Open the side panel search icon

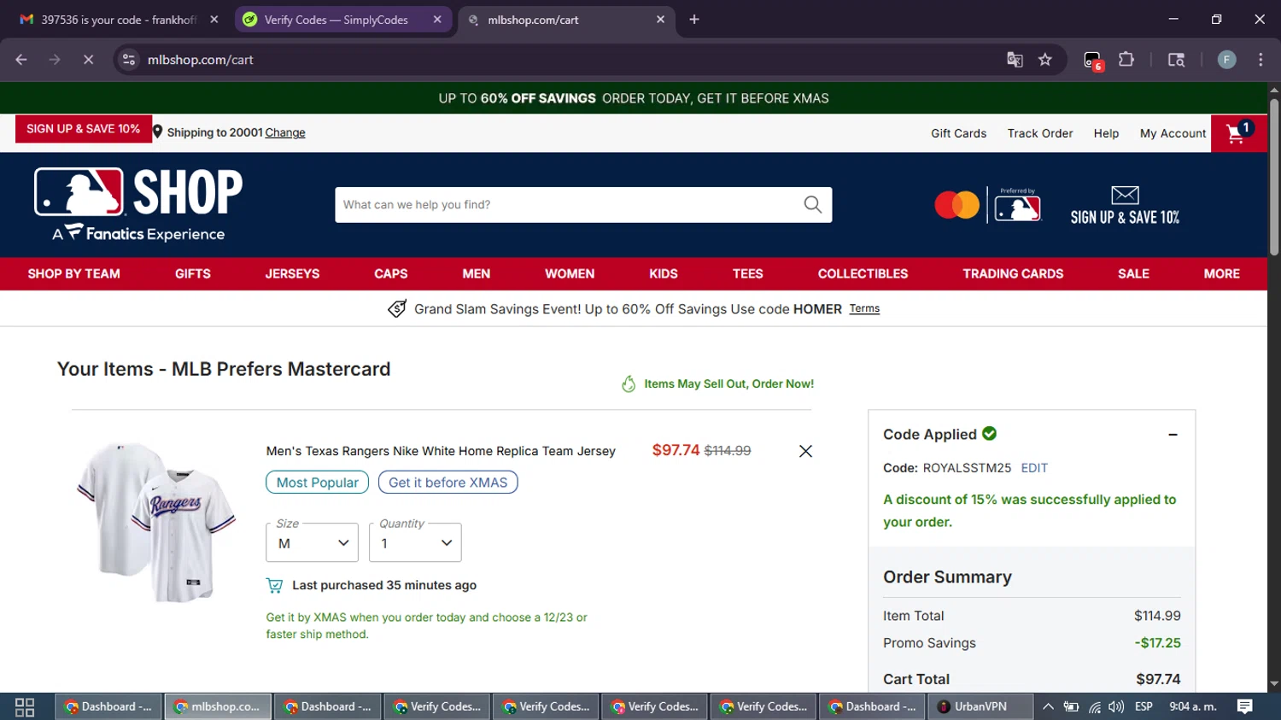click(1176, 60)
